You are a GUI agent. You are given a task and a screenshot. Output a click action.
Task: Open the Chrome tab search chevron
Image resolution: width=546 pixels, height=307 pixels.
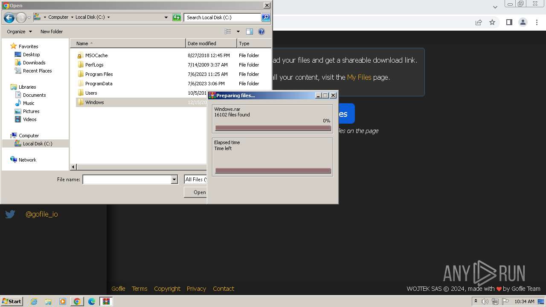tap(495, 7)
